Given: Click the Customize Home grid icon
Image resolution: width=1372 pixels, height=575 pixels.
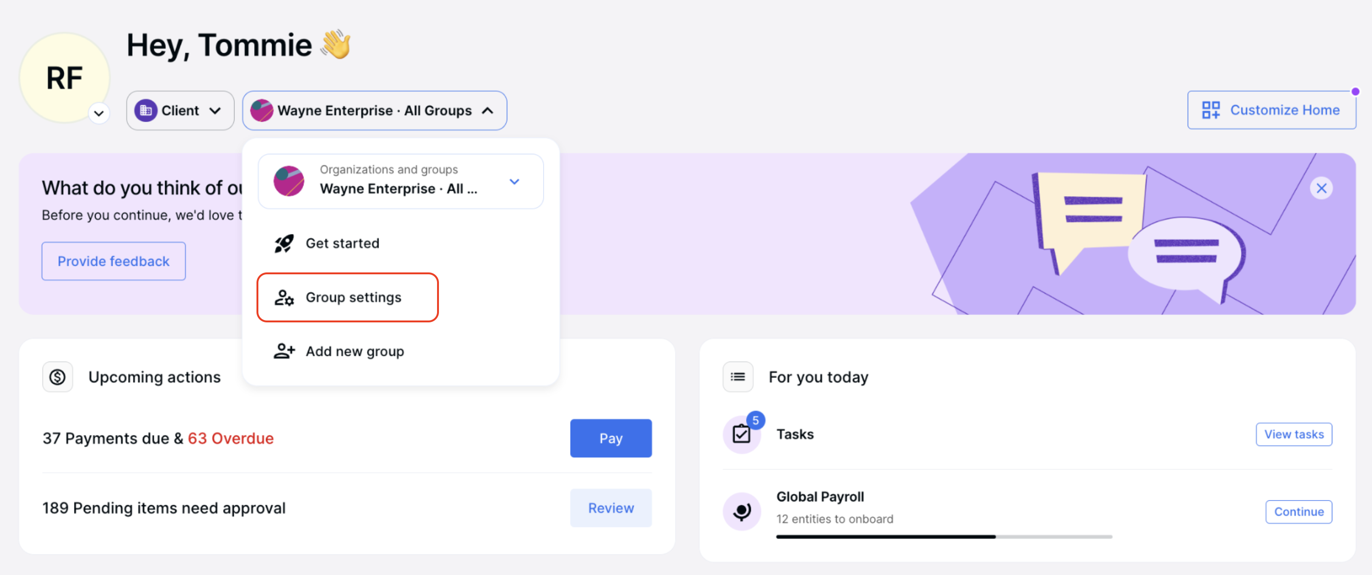Looking at the screenshot, I should click(1210, 110).
